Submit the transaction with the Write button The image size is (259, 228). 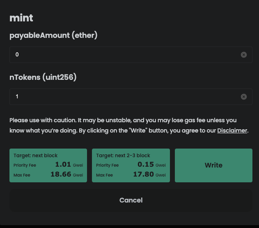click(x=213, y=165)
